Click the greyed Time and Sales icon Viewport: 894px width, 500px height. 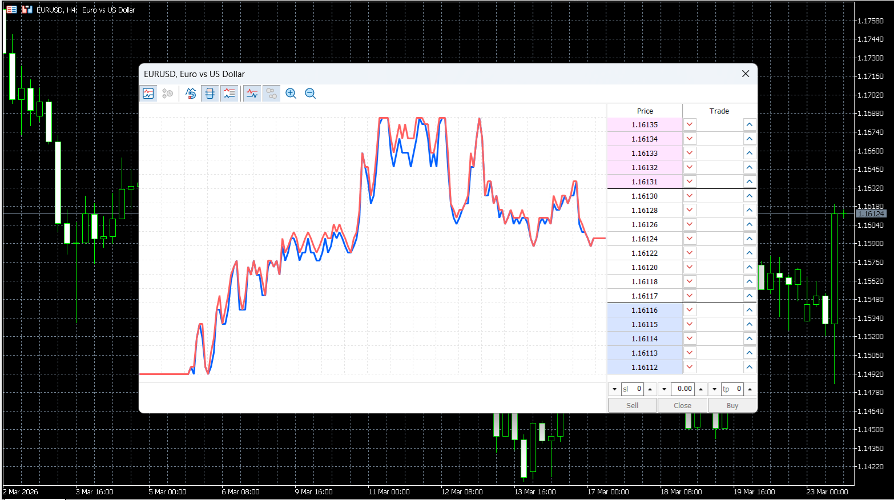(x=167, y=94)
